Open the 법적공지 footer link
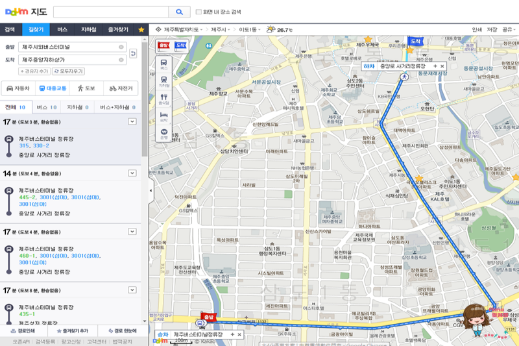519x346 pixels. pos(122,341)
